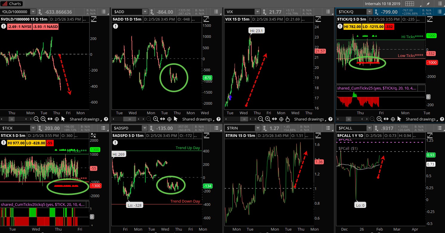Toggle the chart mode icon on $TRIN chart

pos(318,135)
